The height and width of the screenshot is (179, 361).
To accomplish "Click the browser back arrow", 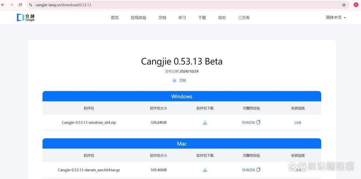I will tap(3, 5).
